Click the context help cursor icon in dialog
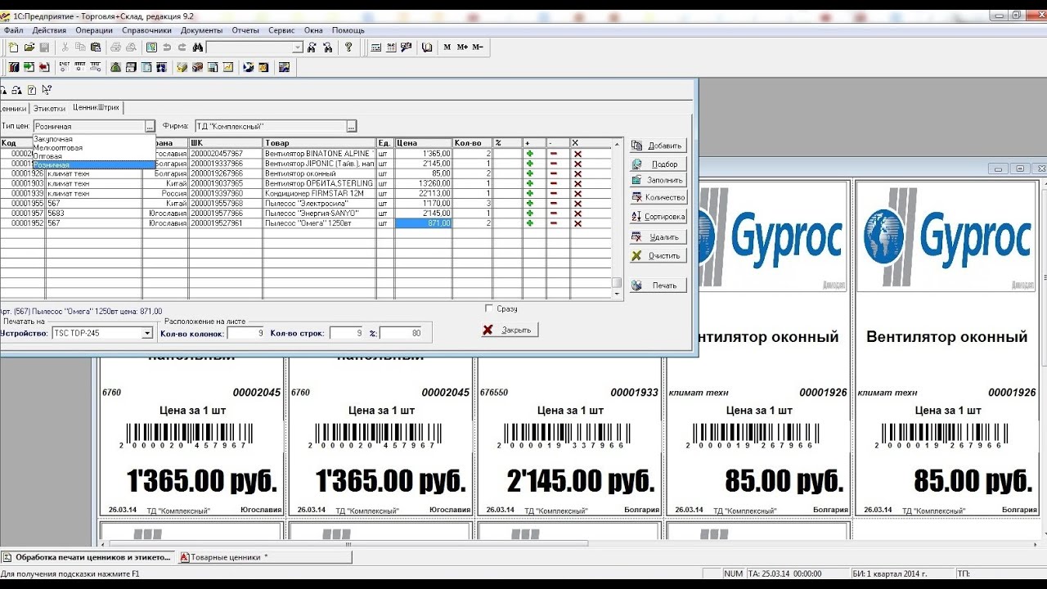This screenshot has width=1047, height=589. click(x=47, y=90)
